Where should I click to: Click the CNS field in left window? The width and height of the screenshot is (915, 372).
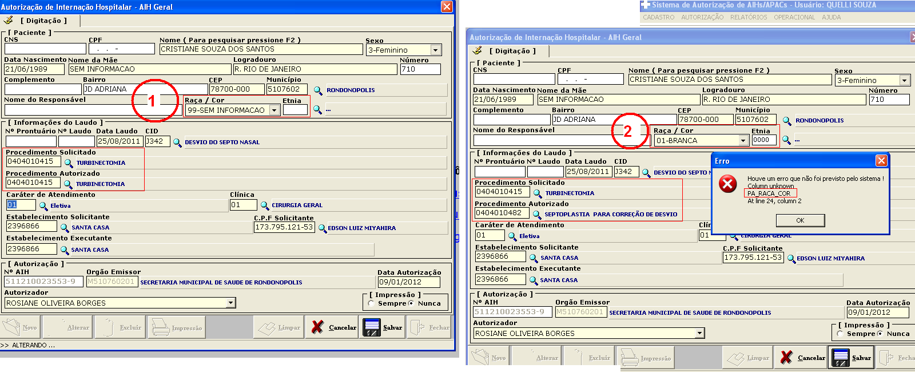pos(45,49)
